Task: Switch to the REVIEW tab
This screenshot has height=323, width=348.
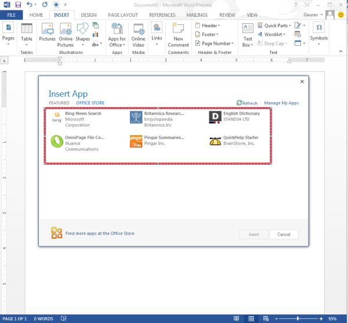Action: tap(227, 15)
